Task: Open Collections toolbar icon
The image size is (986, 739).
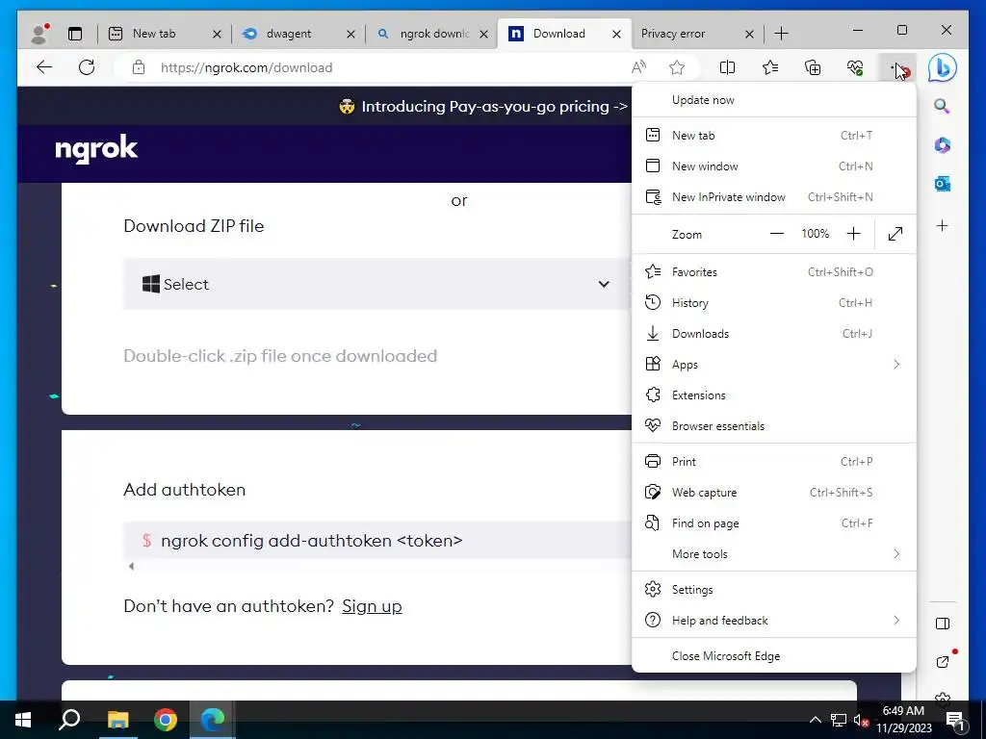Action: 813,67
